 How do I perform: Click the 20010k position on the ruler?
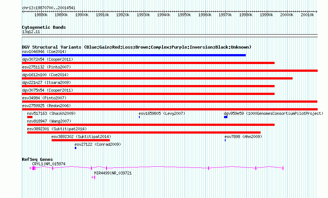tap(307, 15)
